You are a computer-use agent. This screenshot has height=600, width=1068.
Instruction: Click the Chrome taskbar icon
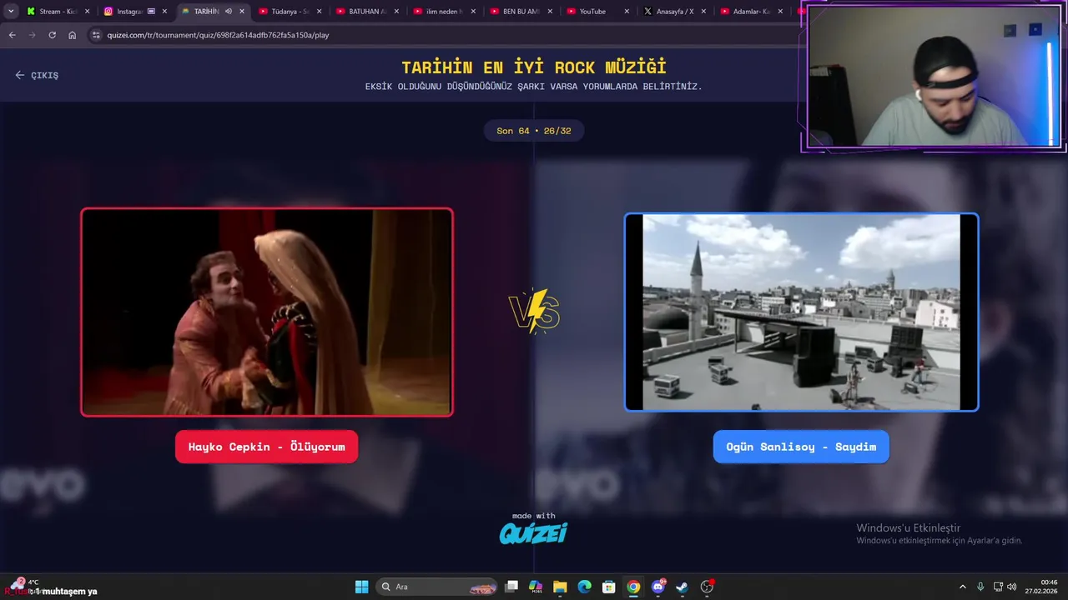click(x=633, y=587)
